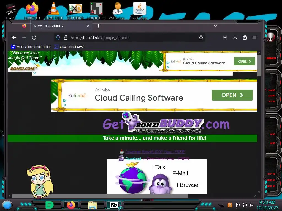Click the page vertical scrollbar thumb
The height and width of the screenshot is (211, 282).
[x=259, y=65]
